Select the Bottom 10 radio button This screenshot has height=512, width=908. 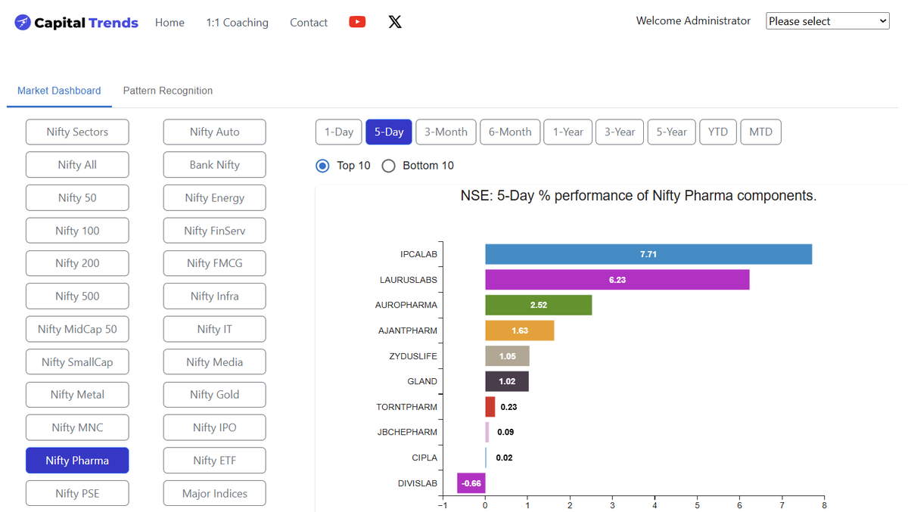point(388,166)
